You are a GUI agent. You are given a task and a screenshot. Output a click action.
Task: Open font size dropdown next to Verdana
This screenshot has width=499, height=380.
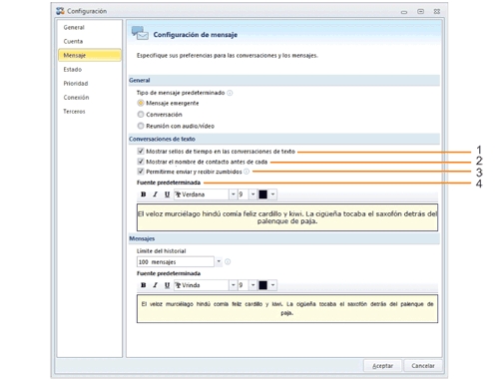252,194
